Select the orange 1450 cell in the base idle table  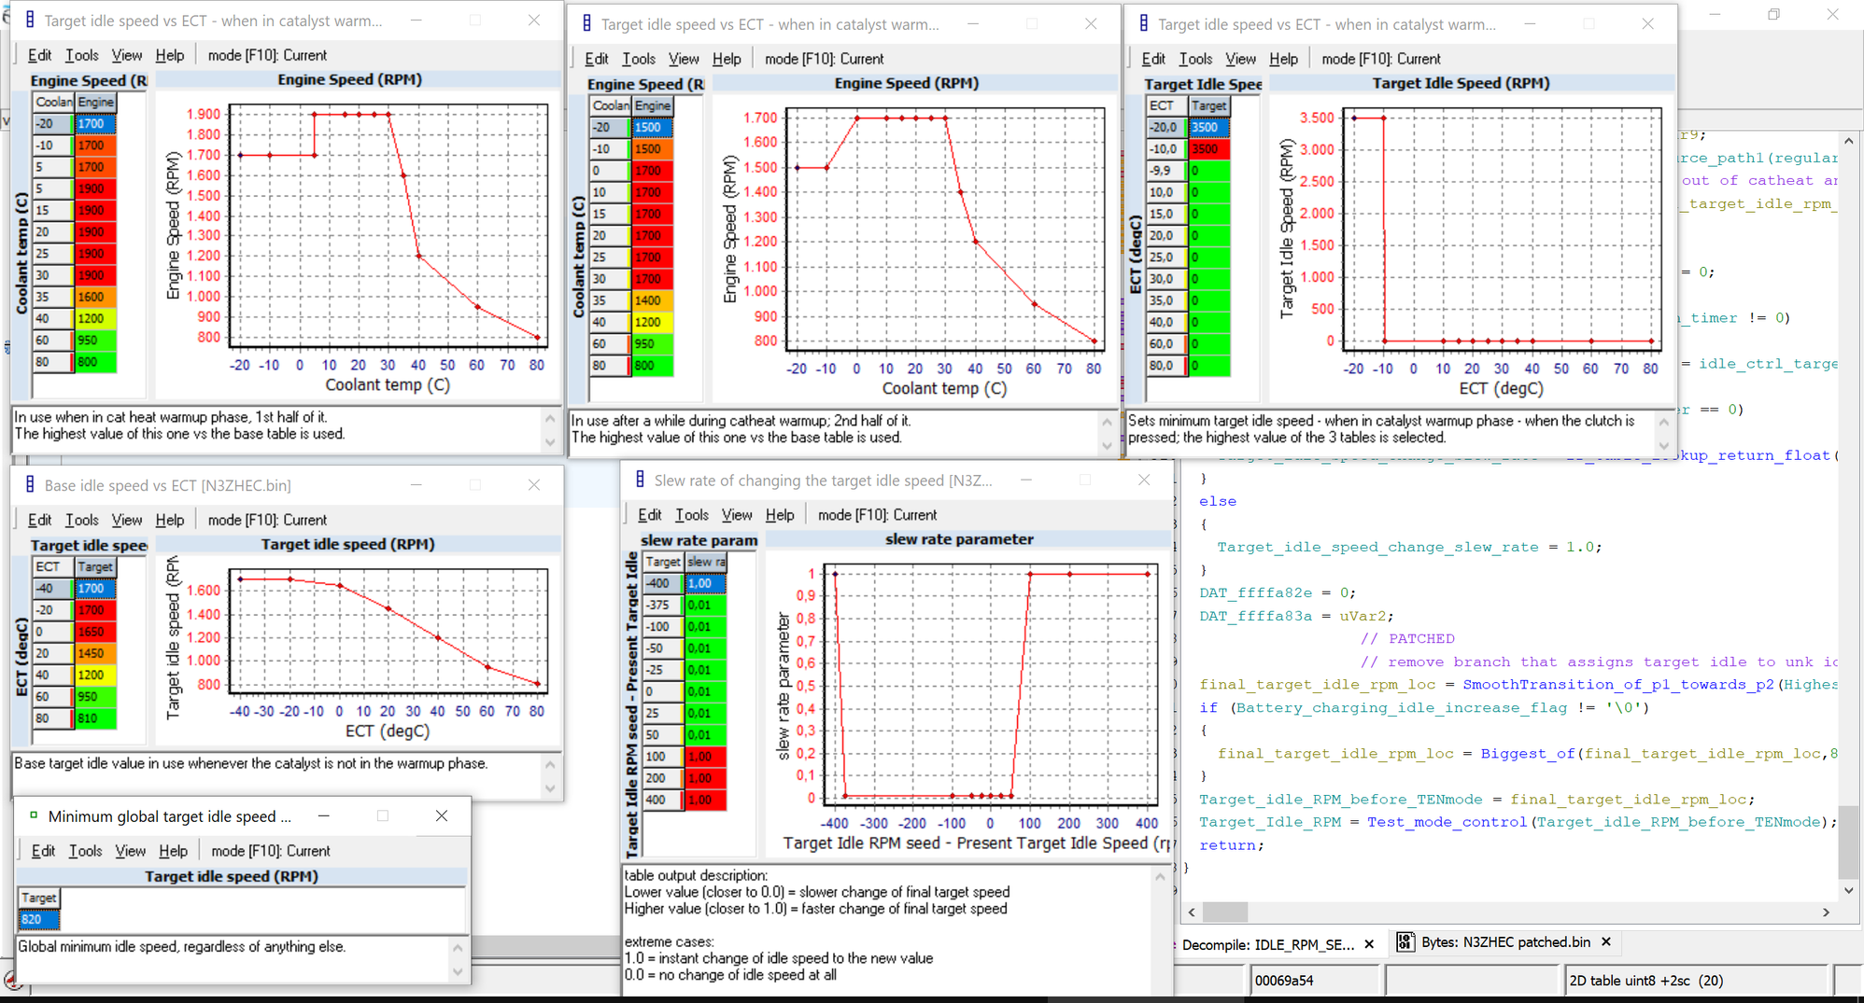tap(94, 653)
